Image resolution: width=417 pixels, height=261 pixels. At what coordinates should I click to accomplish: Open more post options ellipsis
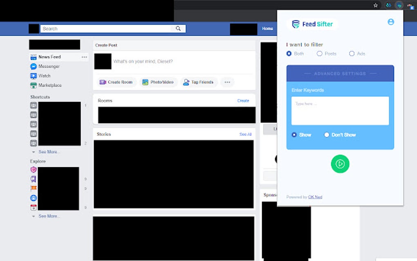click(227, 82)
